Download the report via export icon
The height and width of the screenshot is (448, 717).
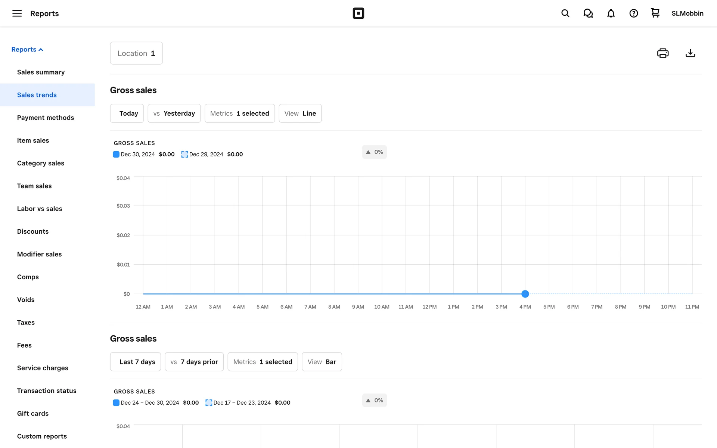(690, 53)
